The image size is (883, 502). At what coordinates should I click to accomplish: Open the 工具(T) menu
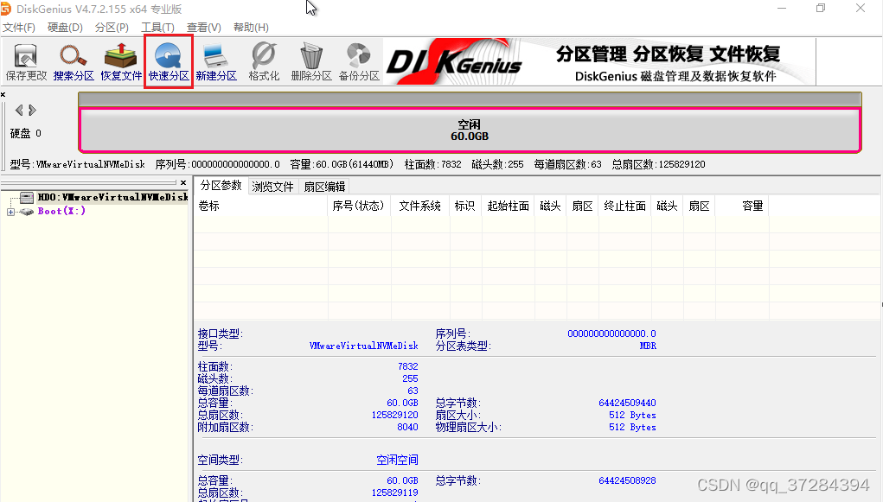157,28
